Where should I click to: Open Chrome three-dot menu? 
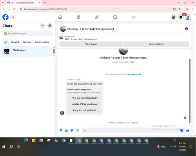(192, 9)
